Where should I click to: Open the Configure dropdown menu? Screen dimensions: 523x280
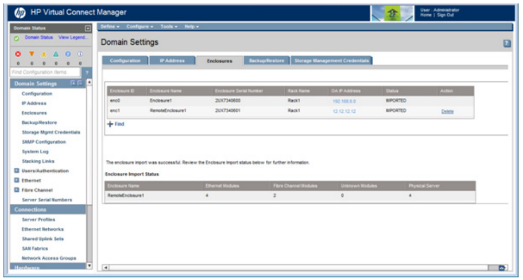click(x=140, y=26)
